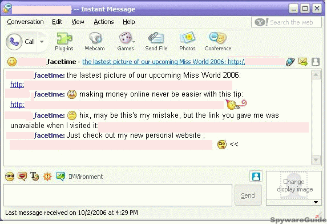
Task: Expand the display image dropdown arrow
Action: point(316,202)
